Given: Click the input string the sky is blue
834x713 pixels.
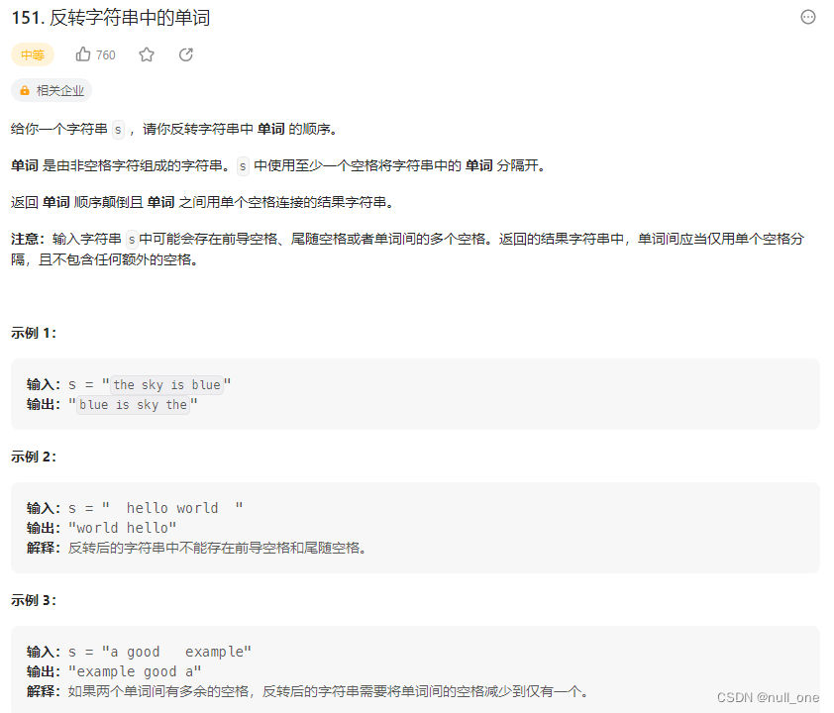Looking at the screenshot, I should (x=166, y=384).
